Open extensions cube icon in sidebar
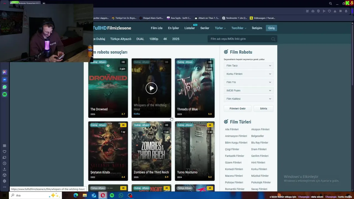354x199 pixels. pos(4,175)
